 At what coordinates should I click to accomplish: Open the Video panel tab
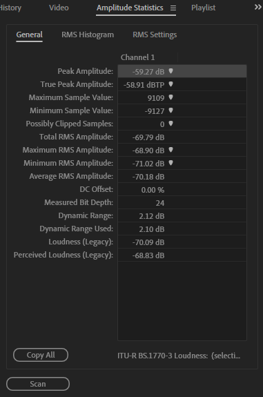pyautogui.click(x=59, y=8)
